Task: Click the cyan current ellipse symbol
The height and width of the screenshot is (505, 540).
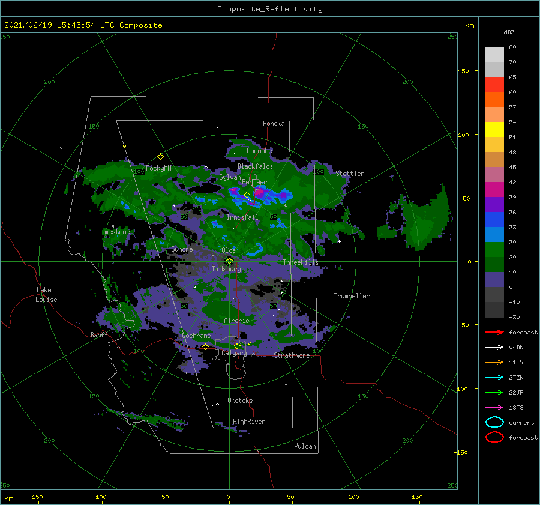Action: pos(494,422)
